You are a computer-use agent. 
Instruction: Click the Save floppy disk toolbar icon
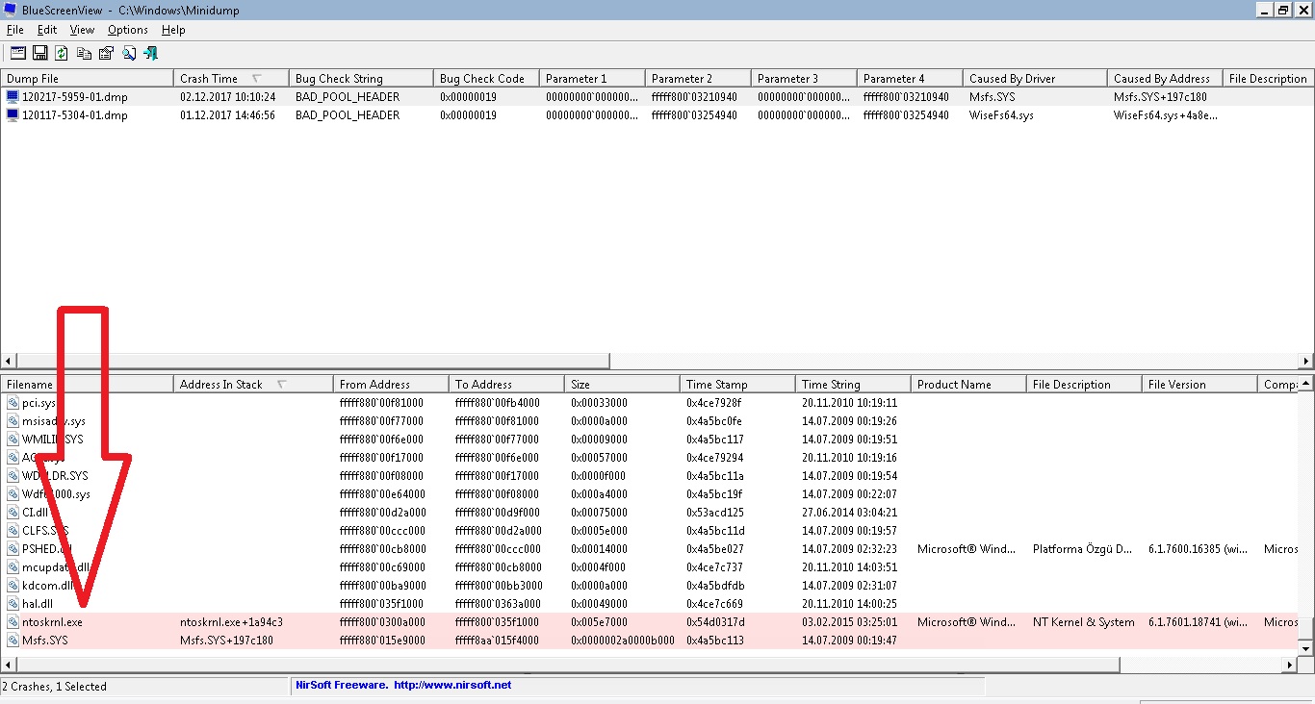tap(40, 53)
